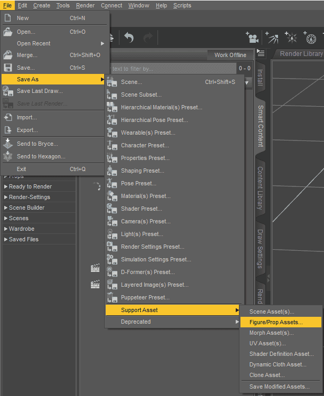Click the Send to Hexagon icon
This screenshot has height=396, width=324.
tap(8, 156)
